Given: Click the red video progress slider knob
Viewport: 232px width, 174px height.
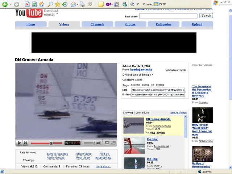Looking at the screenshot, I should 51,143.
